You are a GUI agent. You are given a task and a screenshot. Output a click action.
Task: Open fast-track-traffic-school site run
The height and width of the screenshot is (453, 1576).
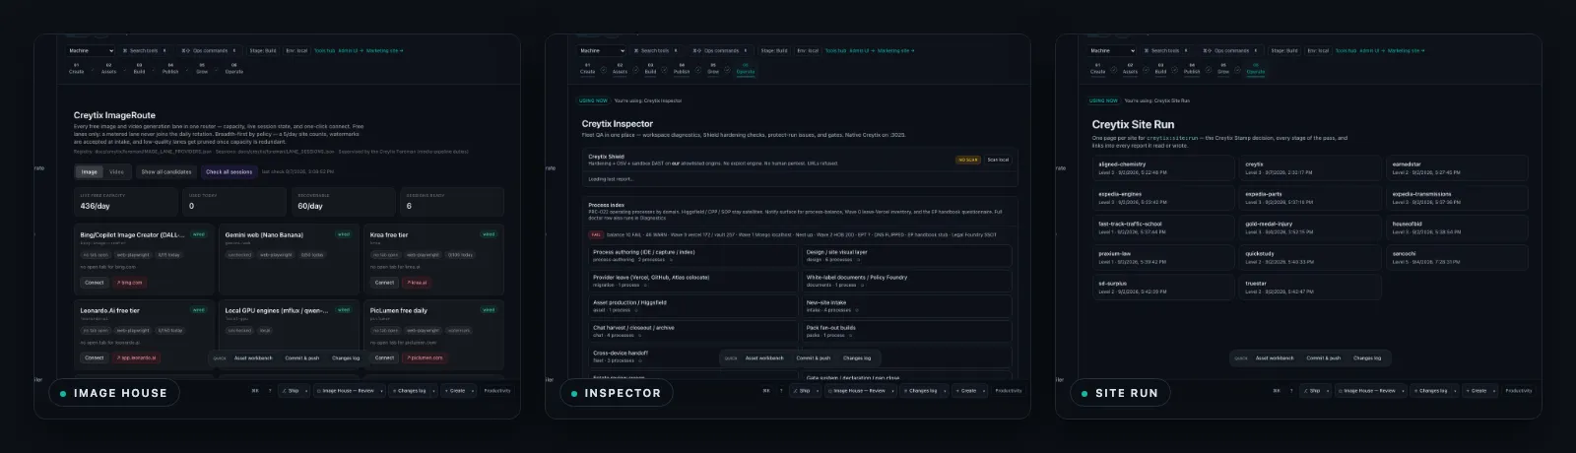(1163, 227)
